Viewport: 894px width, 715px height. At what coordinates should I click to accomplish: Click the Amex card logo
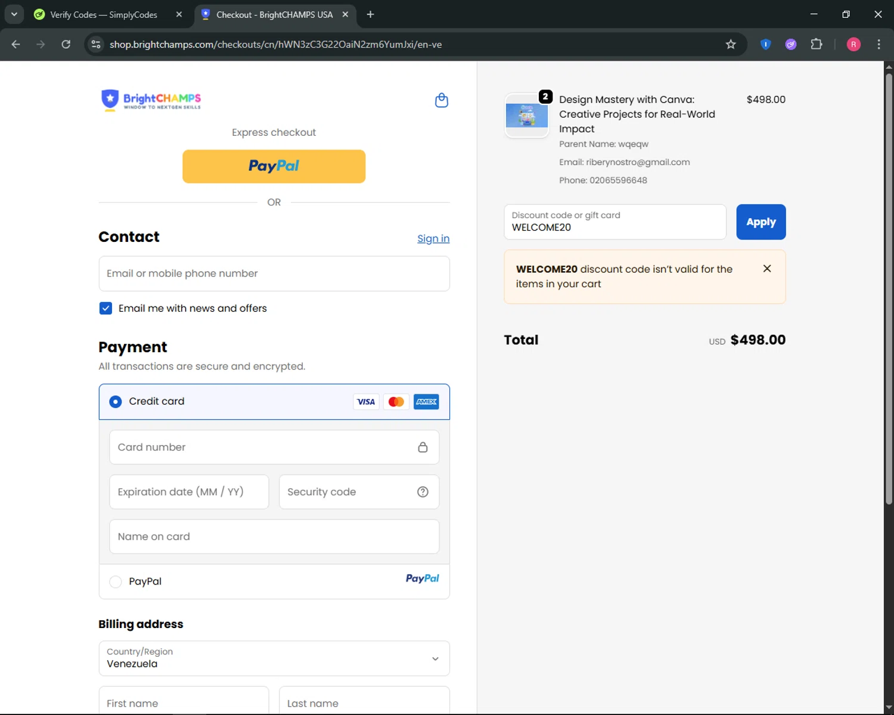pos(426,402)
